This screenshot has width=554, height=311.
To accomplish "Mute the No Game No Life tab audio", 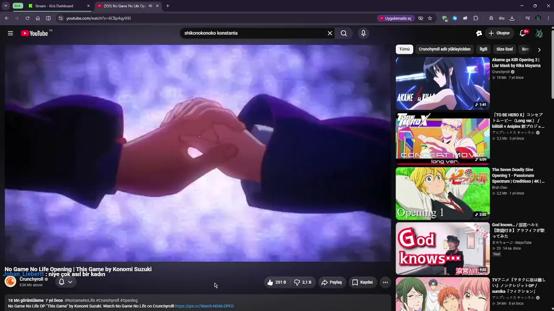I will (x=150, y=6).
